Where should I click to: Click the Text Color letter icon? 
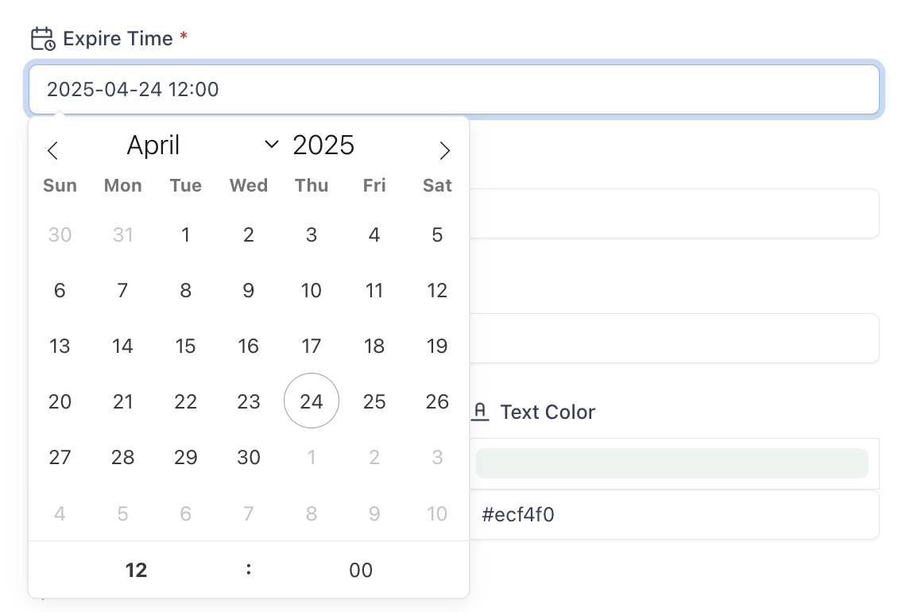(x=480, y=412)
